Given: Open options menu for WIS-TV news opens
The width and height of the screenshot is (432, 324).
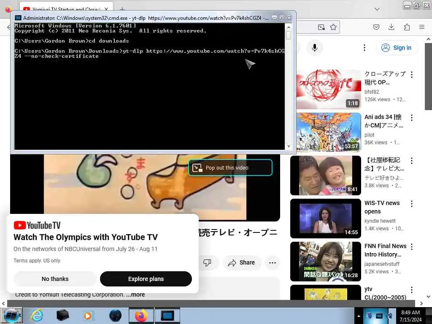Looking at the screenshot, I should tap(411, 204).
